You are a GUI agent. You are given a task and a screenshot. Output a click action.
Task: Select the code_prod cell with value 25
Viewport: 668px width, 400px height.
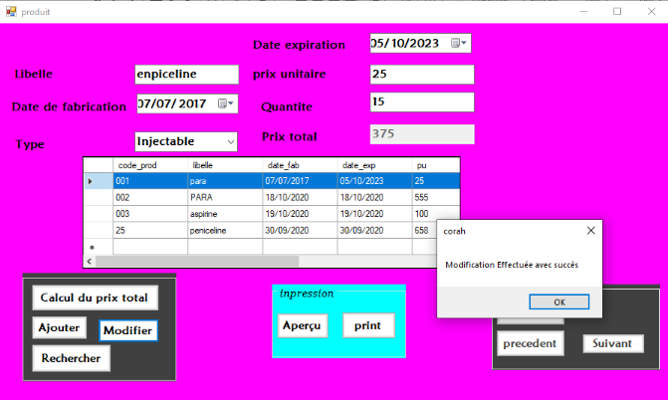coord(150,231)
